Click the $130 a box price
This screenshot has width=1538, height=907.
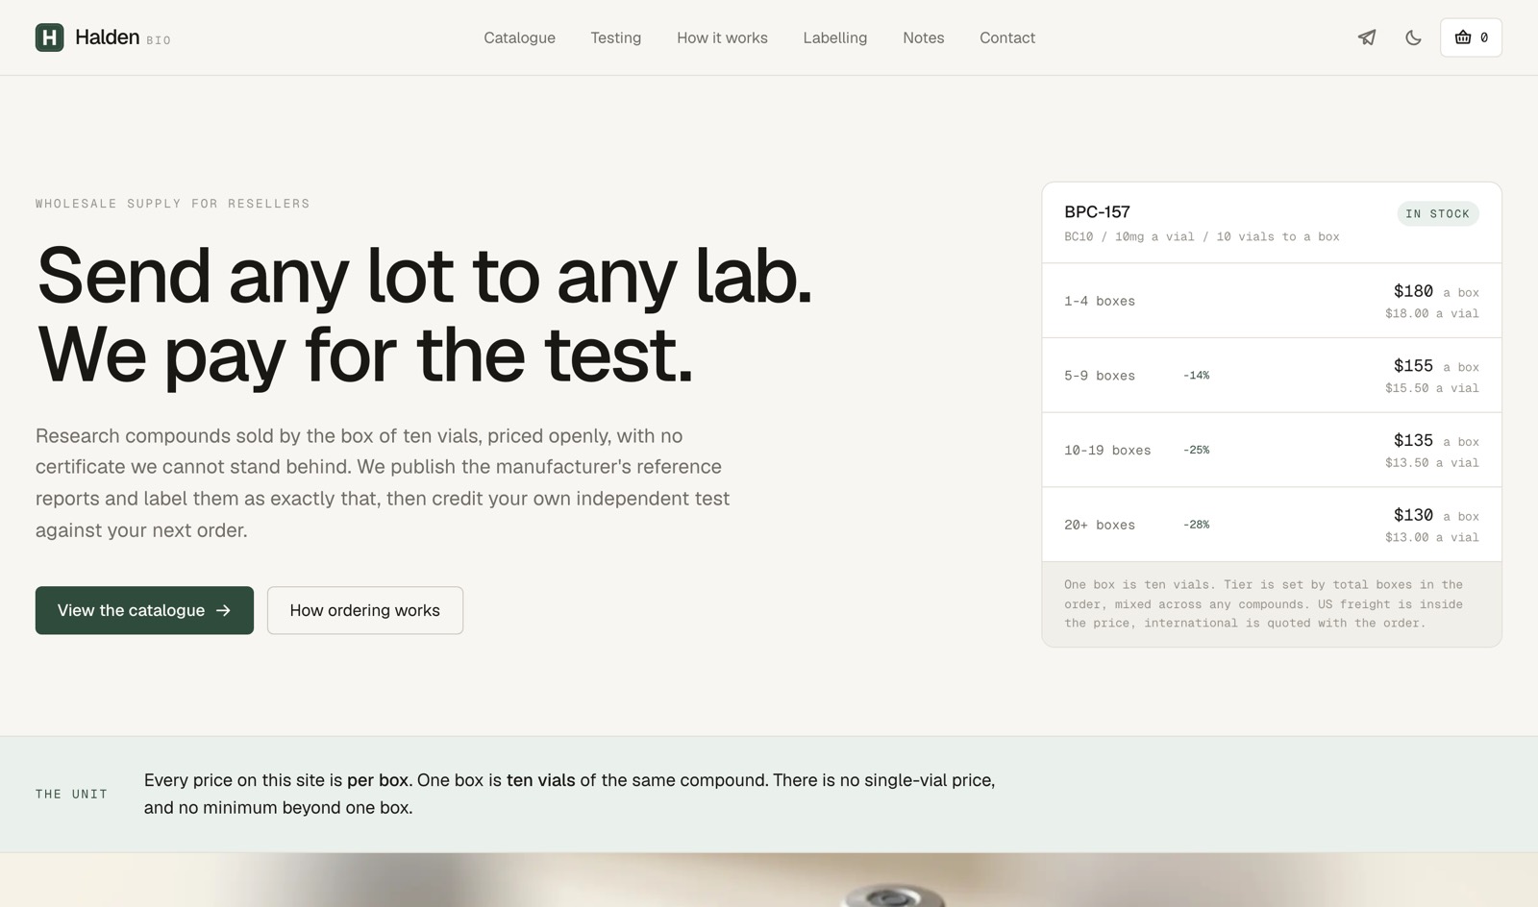[1436, 515]
